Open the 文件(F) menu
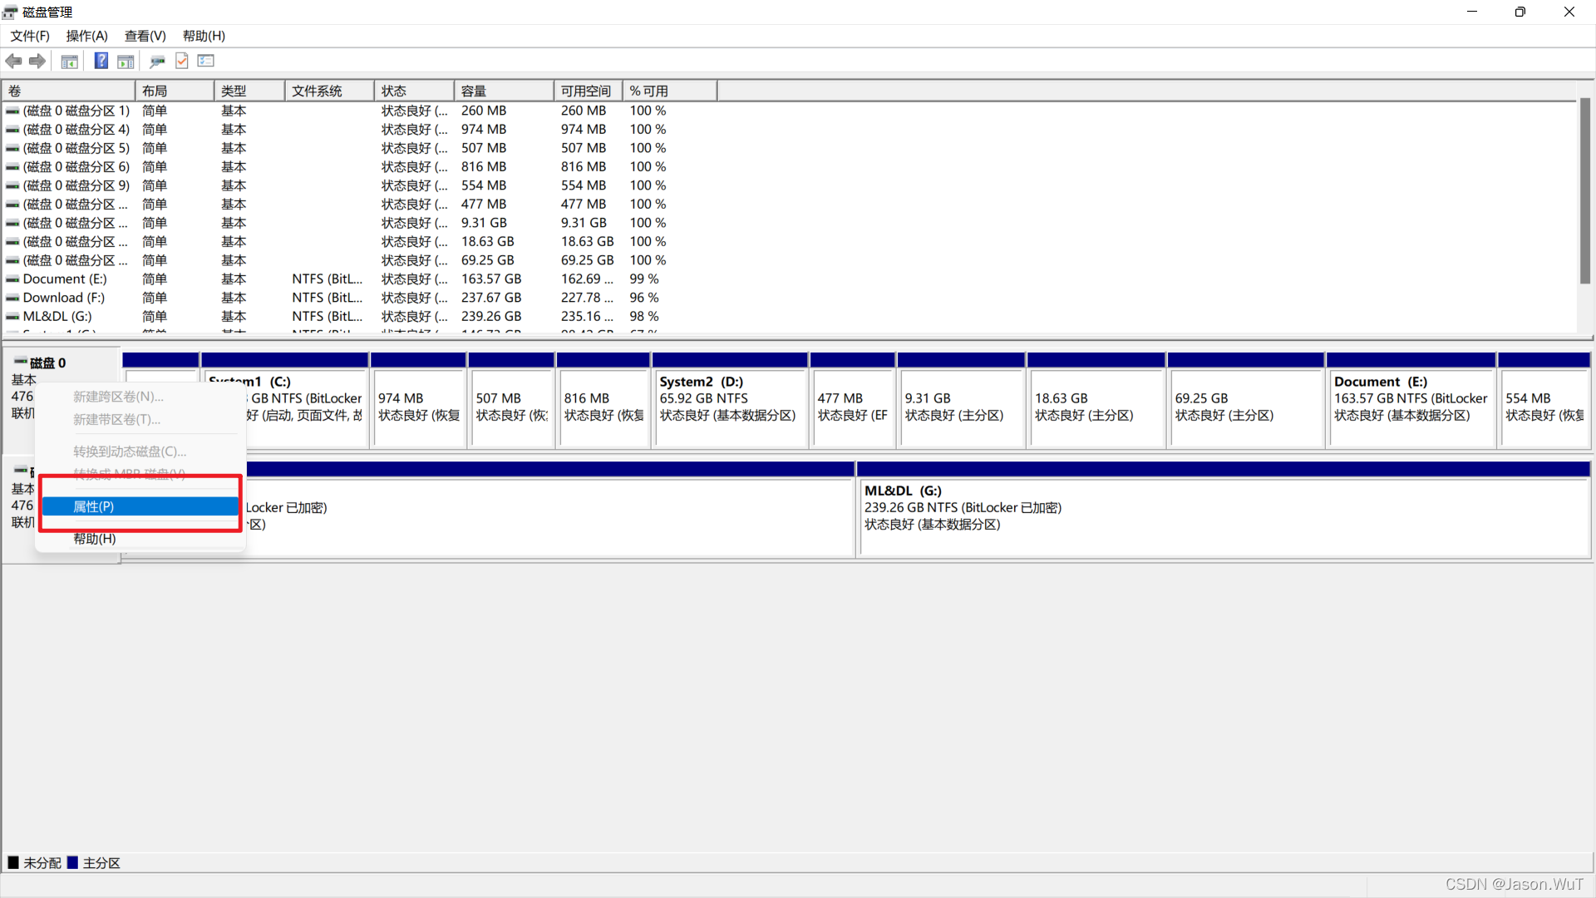Viewport: 1596px width, 898px height. pyautogui.click(x=30, y=36)
